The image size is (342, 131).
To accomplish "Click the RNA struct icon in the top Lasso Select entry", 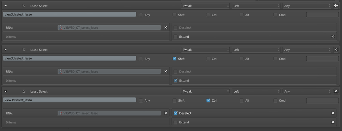I will [x=60, y=28].
